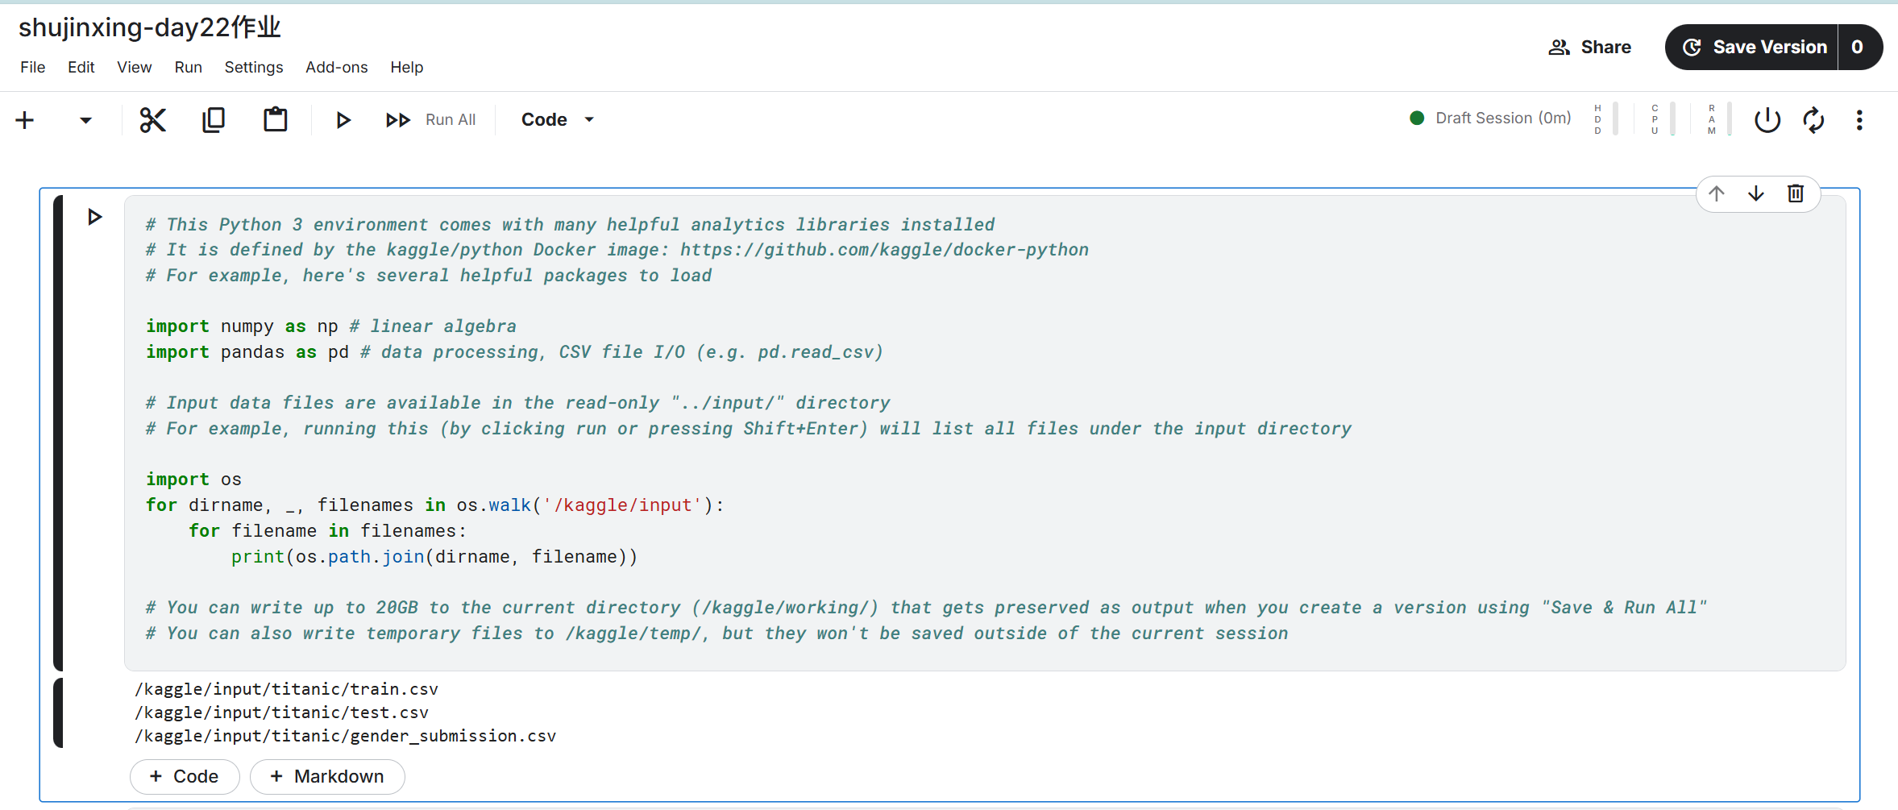Click output line /kaggle/input/titanic/train.csv
The image size is (1898, 810).
click(x=286, y=689)
